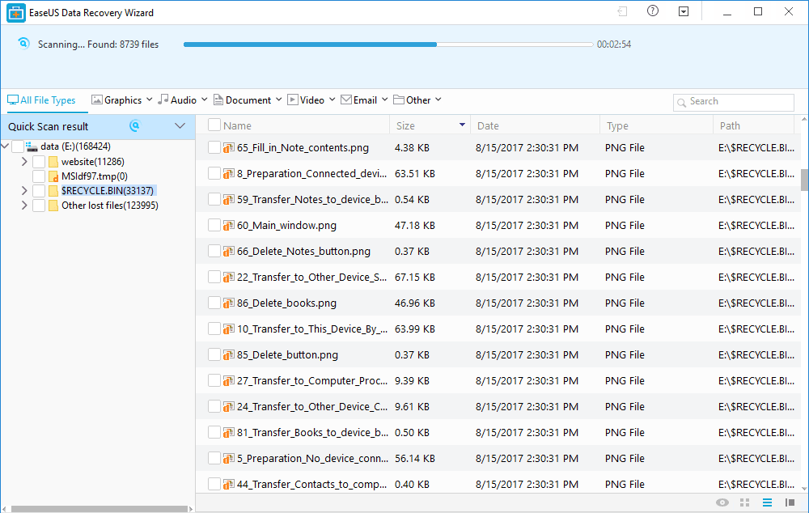Collapse the Quick Scan result panel chevron
This screenshot has height=513, width=809.
tap(180, 126)
